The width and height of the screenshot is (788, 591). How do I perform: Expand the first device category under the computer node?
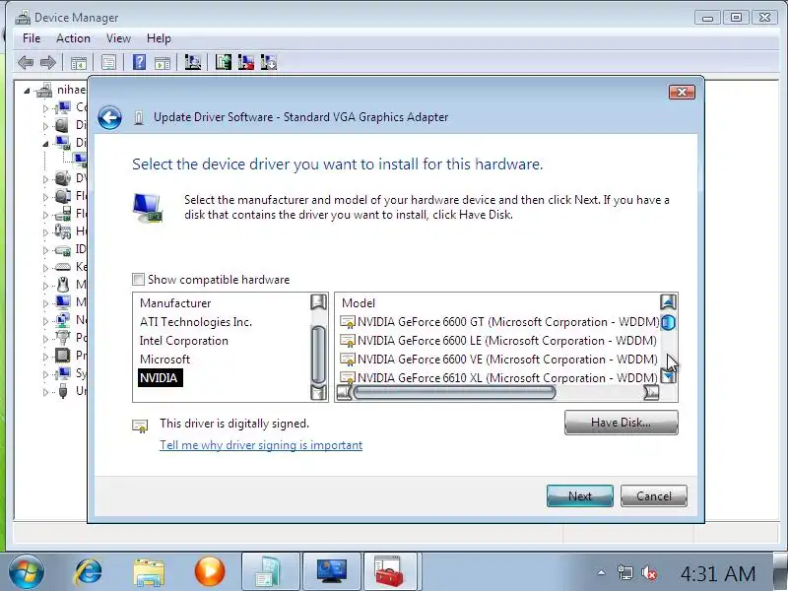click(45, 108)
